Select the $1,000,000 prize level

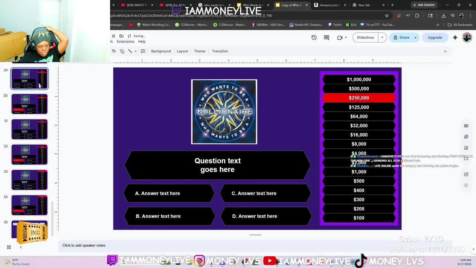pyautogui.click(x=359, y=79)
